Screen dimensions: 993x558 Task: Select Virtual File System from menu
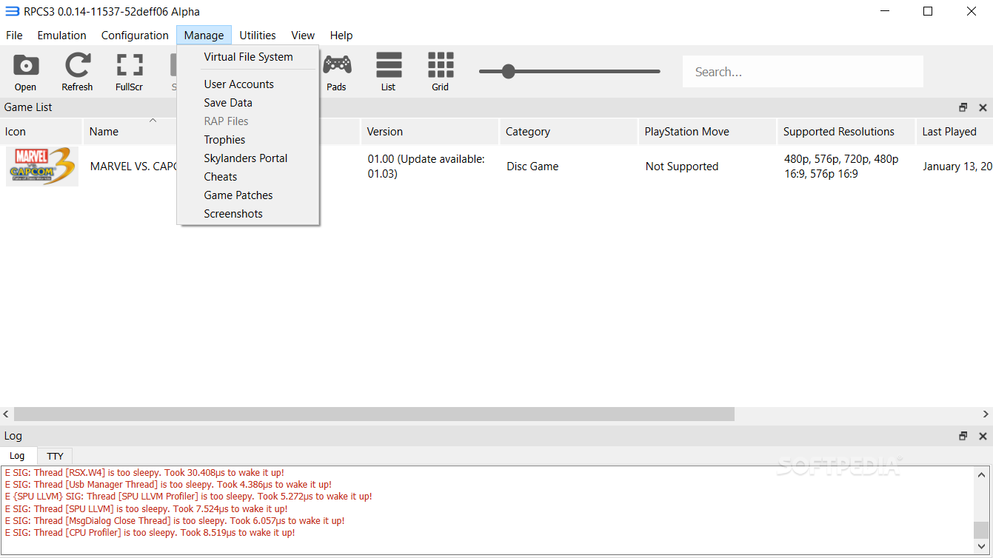tap(248, 57)
